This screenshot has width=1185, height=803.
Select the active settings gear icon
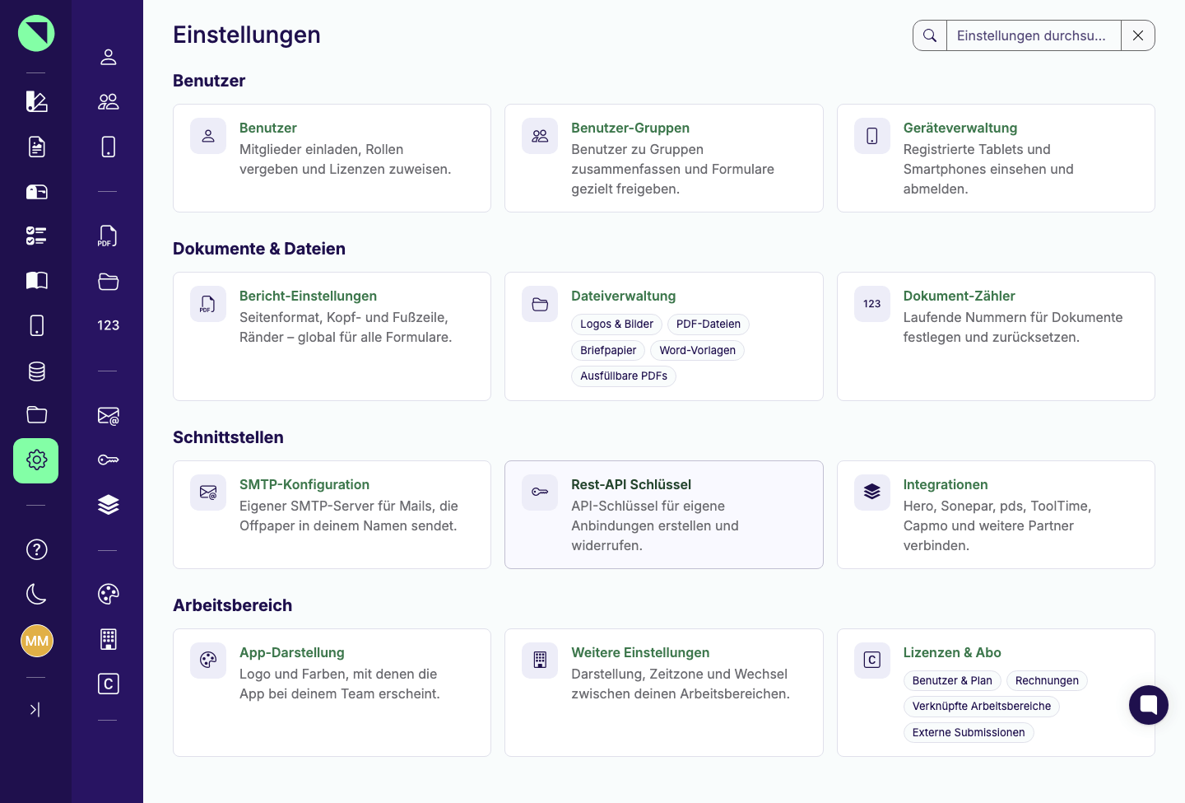(36, 460)
